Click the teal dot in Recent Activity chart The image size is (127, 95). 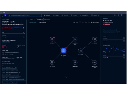click(105, 52)
